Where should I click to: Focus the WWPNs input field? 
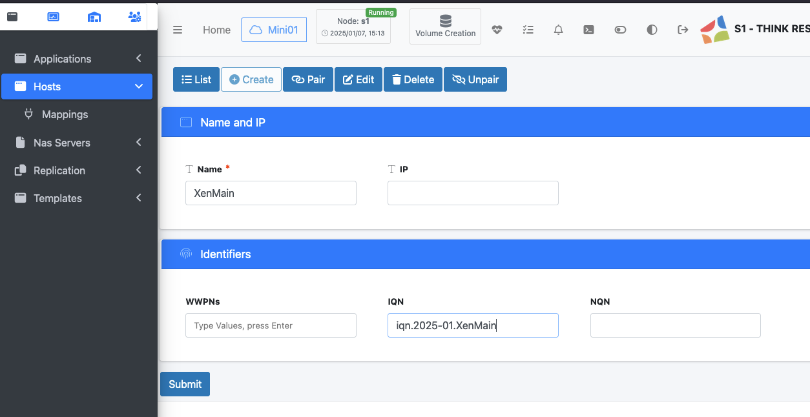[271, 325]
